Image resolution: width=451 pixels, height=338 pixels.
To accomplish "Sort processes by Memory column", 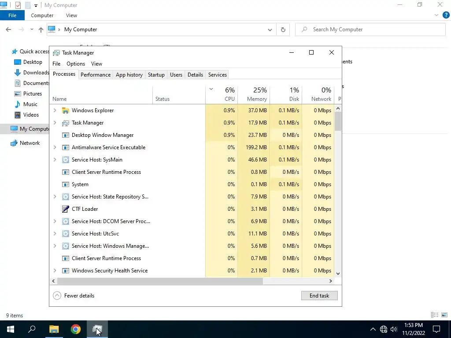I will pos(254,95).
